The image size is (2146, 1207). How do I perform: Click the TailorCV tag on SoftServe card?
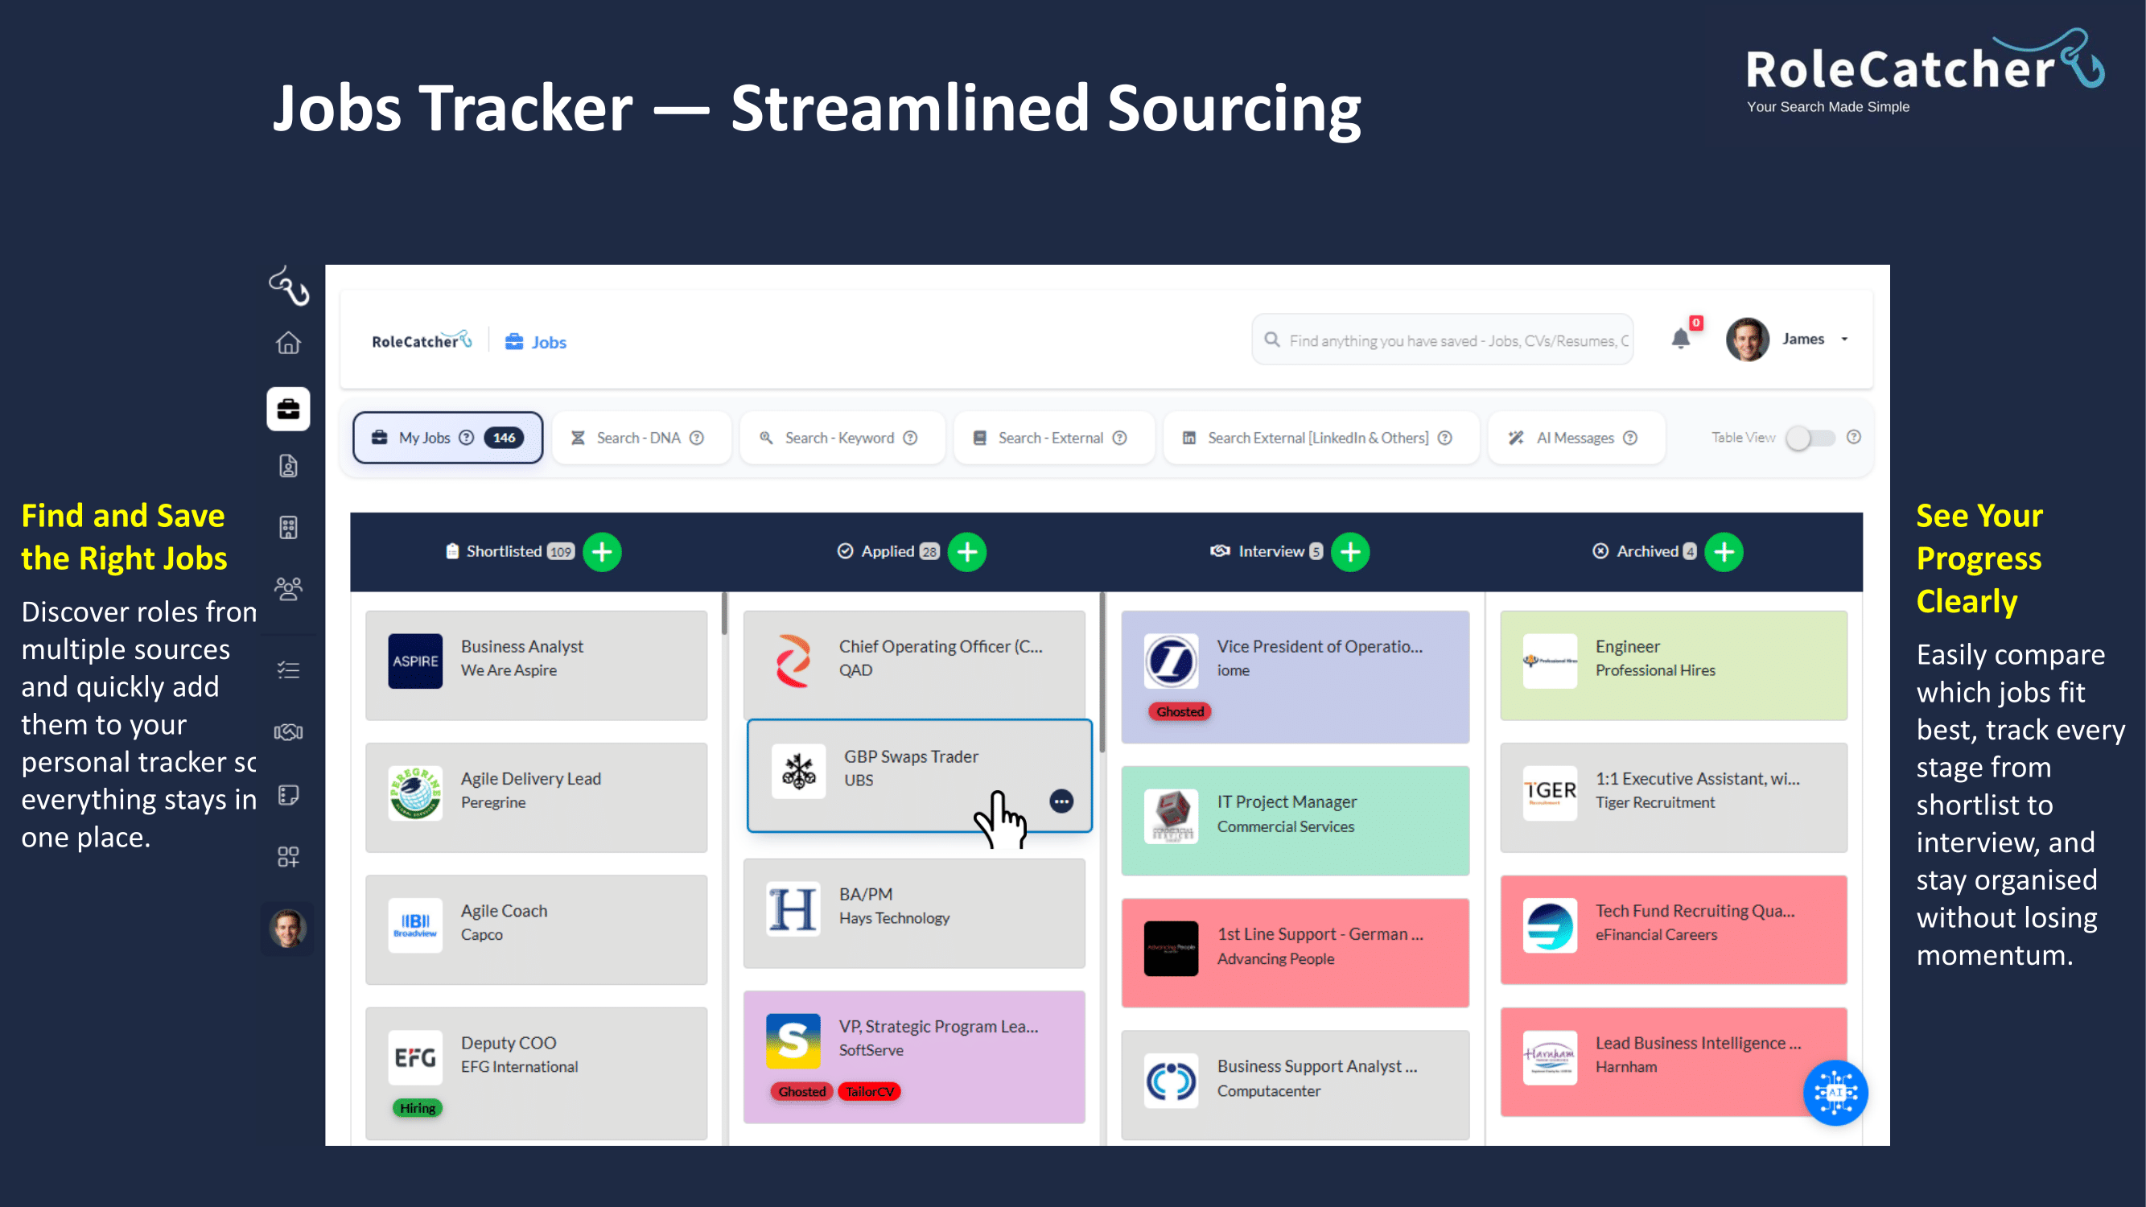click(870, 1091)
